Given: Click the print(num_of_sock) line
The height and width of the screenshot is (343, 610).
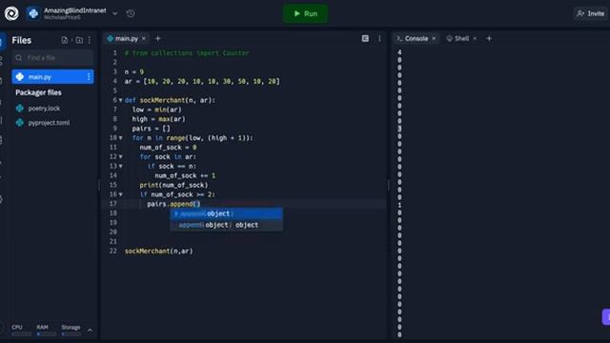Looking at the screenshot, I should [173, 185].
